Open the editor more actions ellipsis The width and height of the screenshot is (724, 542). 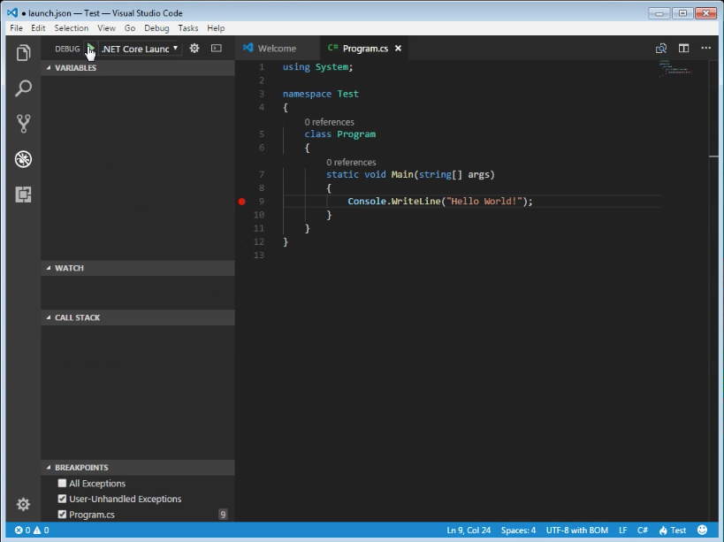click(x=706, y=48)
